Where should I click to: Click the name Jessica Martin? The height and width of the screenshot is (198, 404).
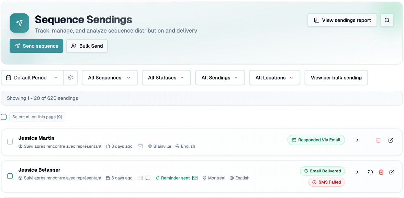pos(36,138)
